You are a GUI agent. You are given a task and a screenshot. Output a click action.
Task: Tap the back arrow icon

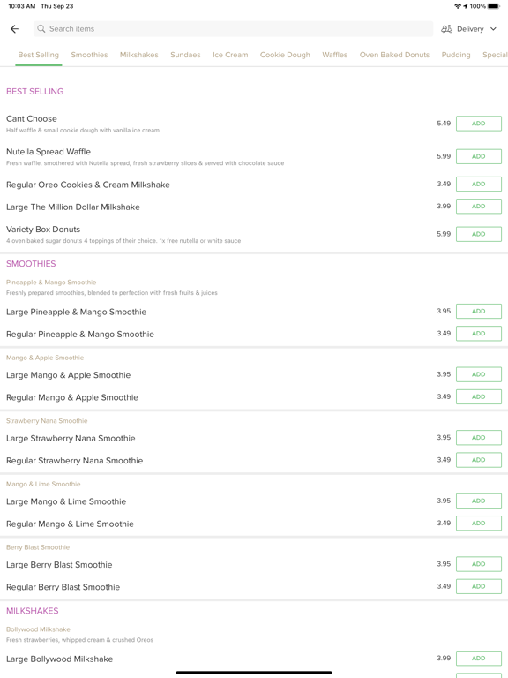pyautogui.click(x=15, y=29)
